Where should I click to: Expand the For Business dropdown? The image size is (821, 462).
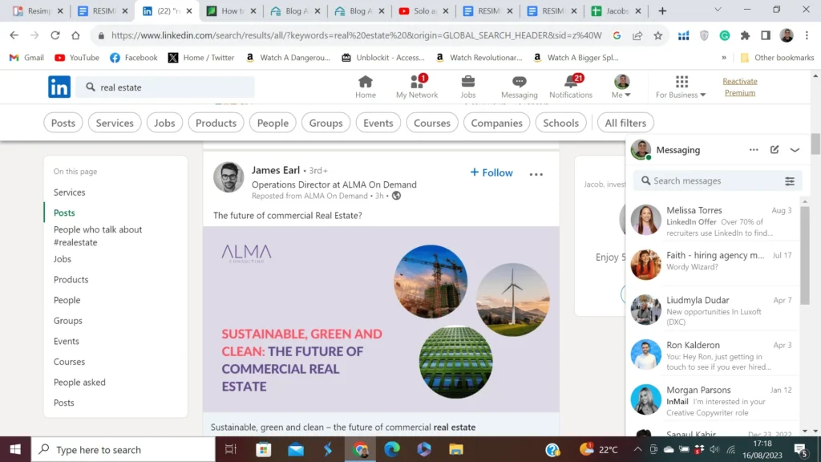(x=681, y=87)
